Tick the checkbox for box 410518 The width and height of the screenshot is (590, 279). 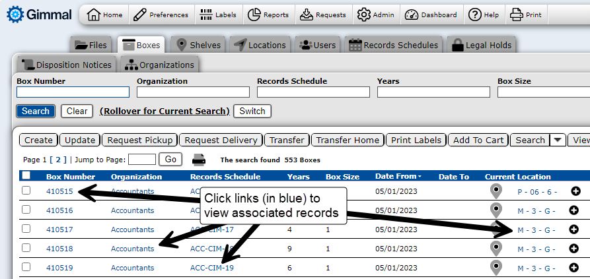pyautogui.click(x=26, y=249)
